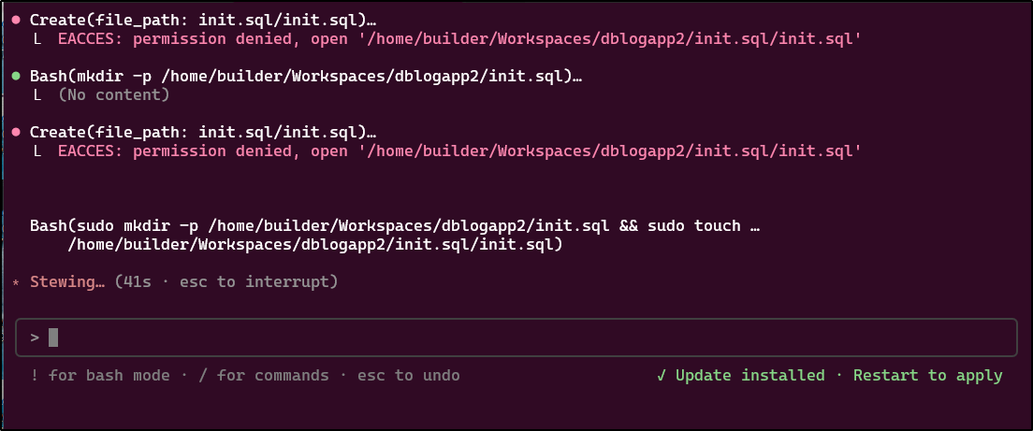Click connector glyph before first EACCES error
The image size is (1033, 431).
click(37, 39)
